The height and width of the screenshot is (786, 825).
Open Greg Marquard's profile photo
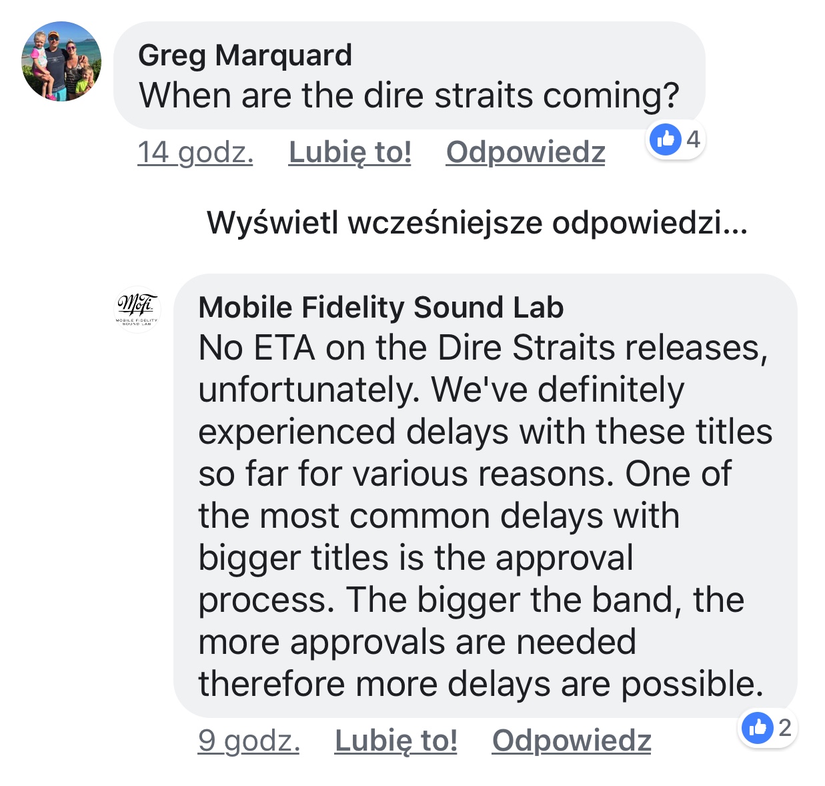[61, 61]
